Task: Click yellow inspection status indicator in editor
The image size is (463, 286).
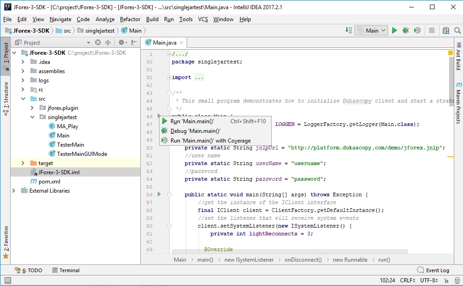Action: 451,53
